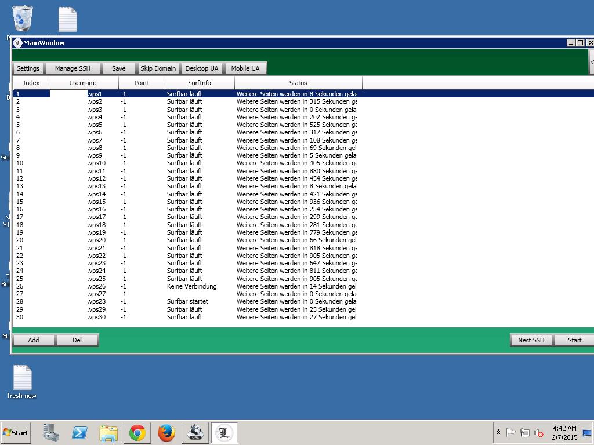
Task: Select row with username .vps2
Action: (303, 101)
